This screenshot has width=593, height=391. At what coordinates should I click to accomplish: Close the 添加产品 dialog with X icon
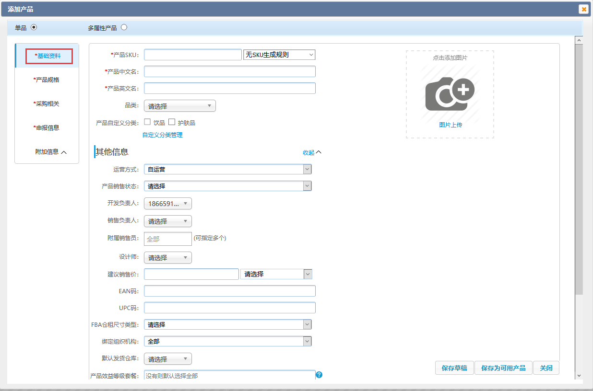583,9
